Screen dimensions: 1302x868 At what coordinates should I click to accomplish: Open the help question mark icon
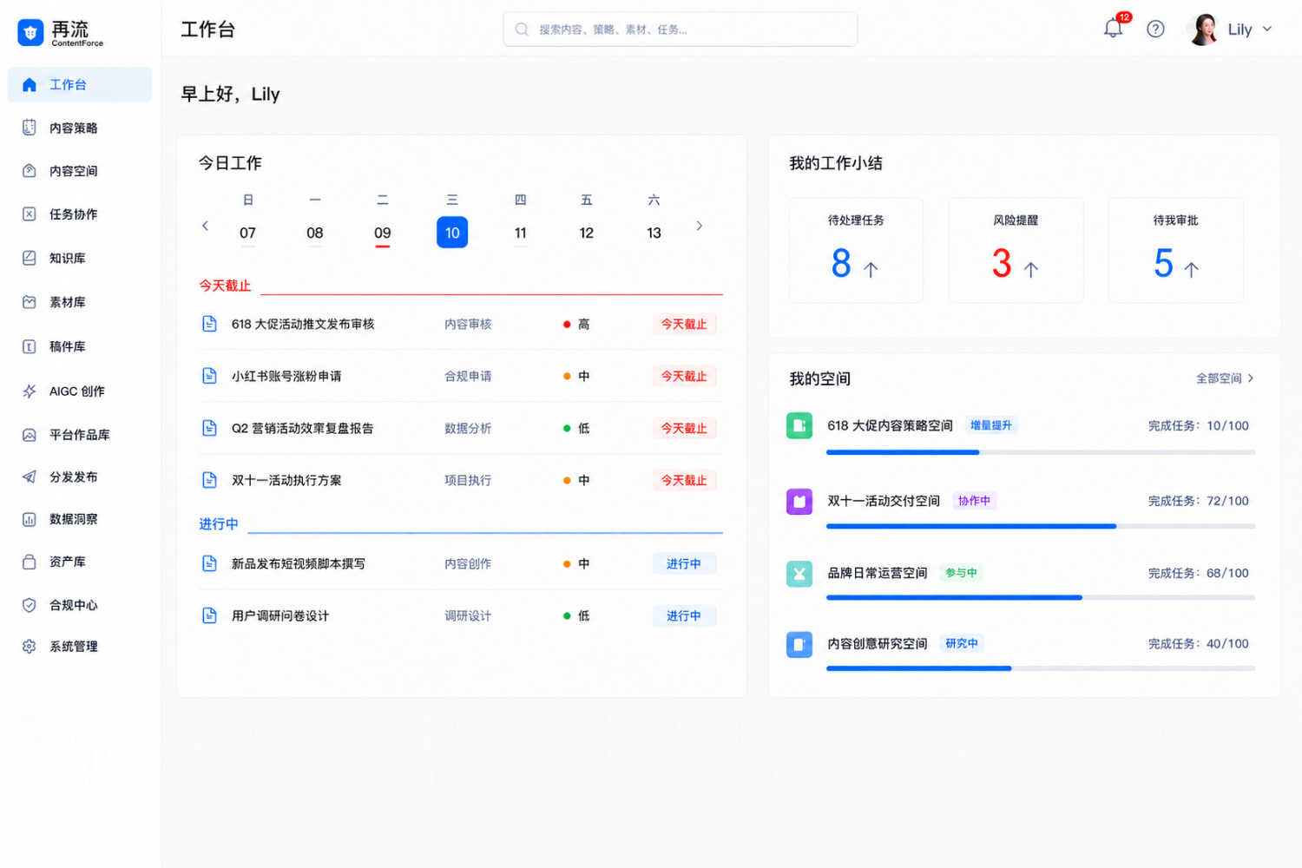coord(1155,29)
